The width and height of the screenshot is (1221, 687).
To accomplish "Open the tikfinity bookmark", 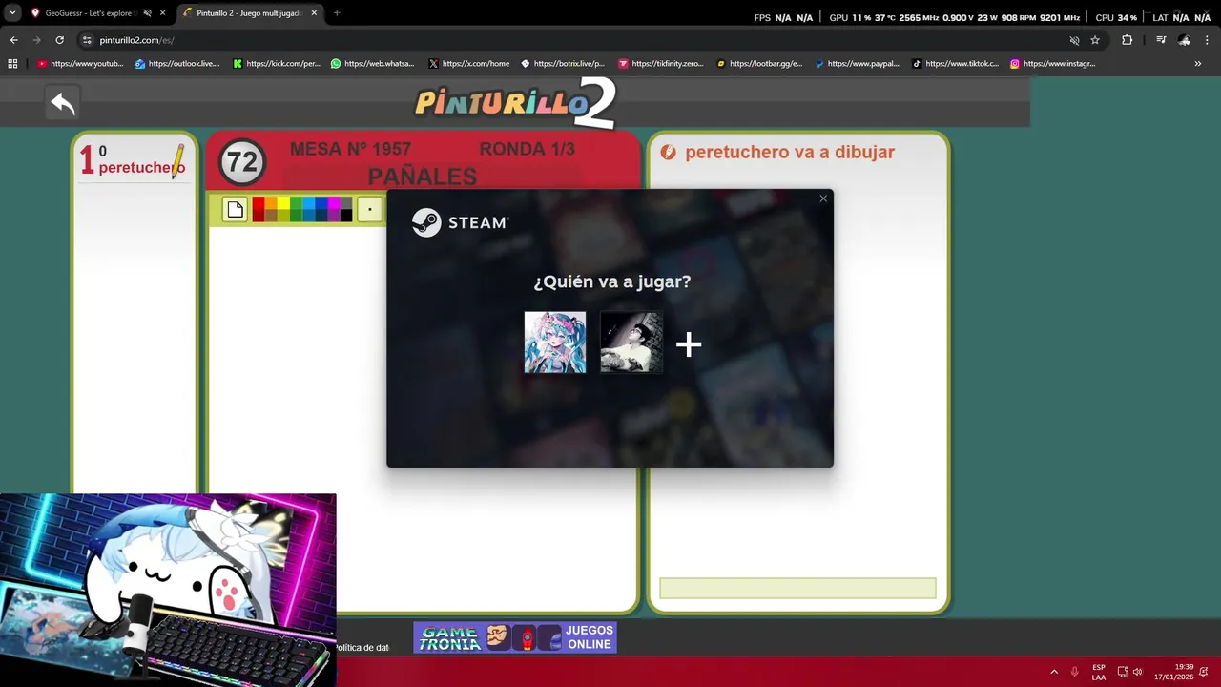I will 661,64.
